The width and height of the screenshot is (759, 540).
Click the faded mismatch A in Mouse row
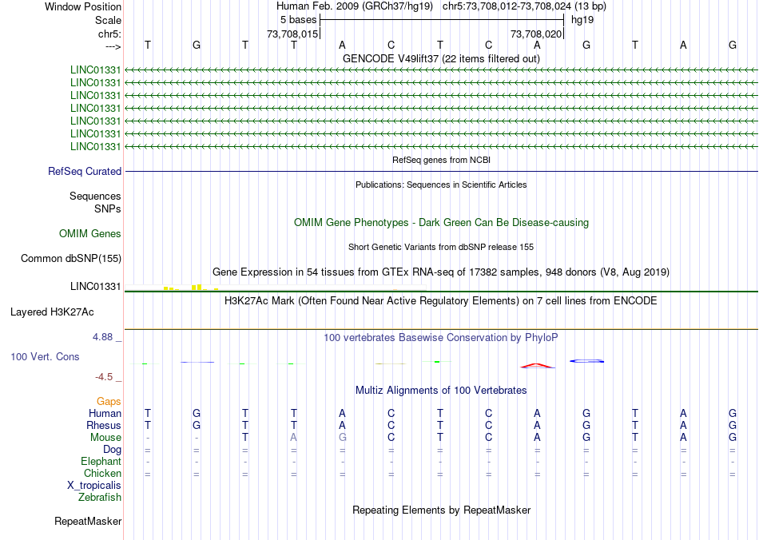coord(294,438)
